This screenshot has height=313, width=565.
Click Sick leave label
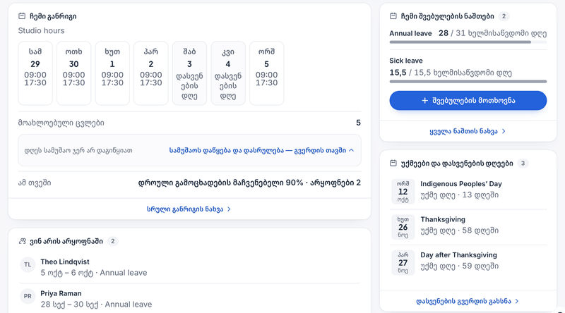tap(406, 61)
